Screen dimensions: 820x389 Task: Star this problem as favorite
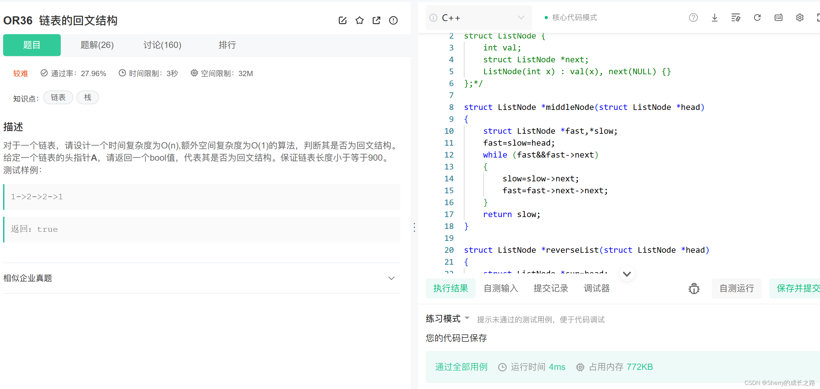coord(359,20)
